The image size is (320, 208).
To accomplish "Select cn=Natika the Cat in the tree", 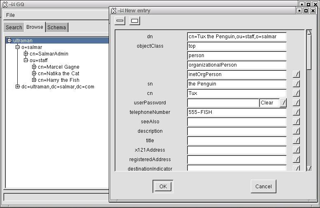I will (58, 74).
